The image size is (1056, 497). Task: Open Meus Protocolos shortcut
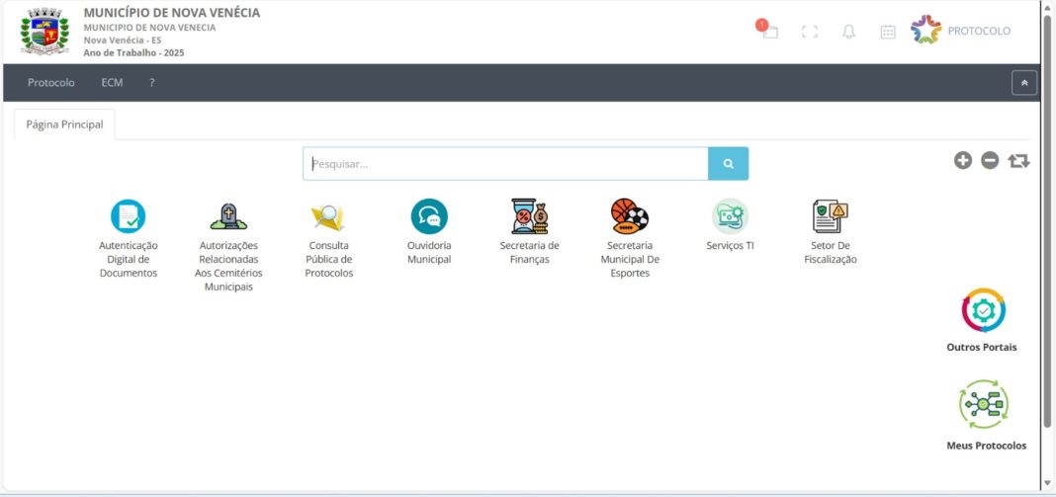point(986,404)
